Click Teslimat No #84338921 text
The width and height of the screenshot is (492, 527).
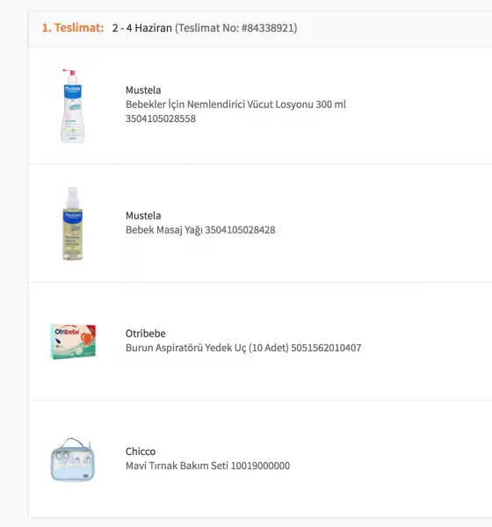click(236, 28)
